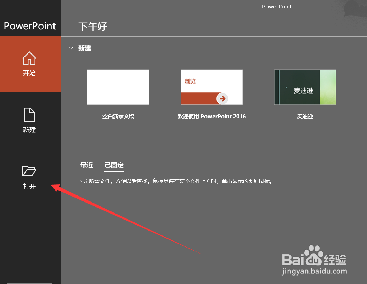The width and height of the screenshot is (367, 284).
Task: Click the 新建 section heading text
Action: tap(85, 48)
